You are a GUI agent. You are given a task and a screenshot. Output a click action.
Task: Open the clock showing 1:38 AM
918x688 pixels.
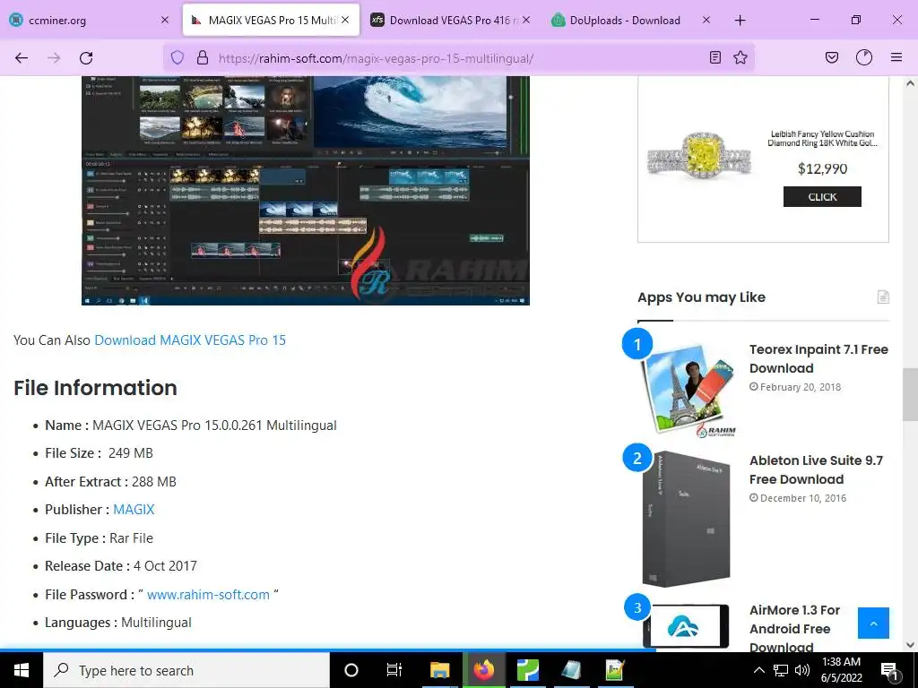click(841, 670)
